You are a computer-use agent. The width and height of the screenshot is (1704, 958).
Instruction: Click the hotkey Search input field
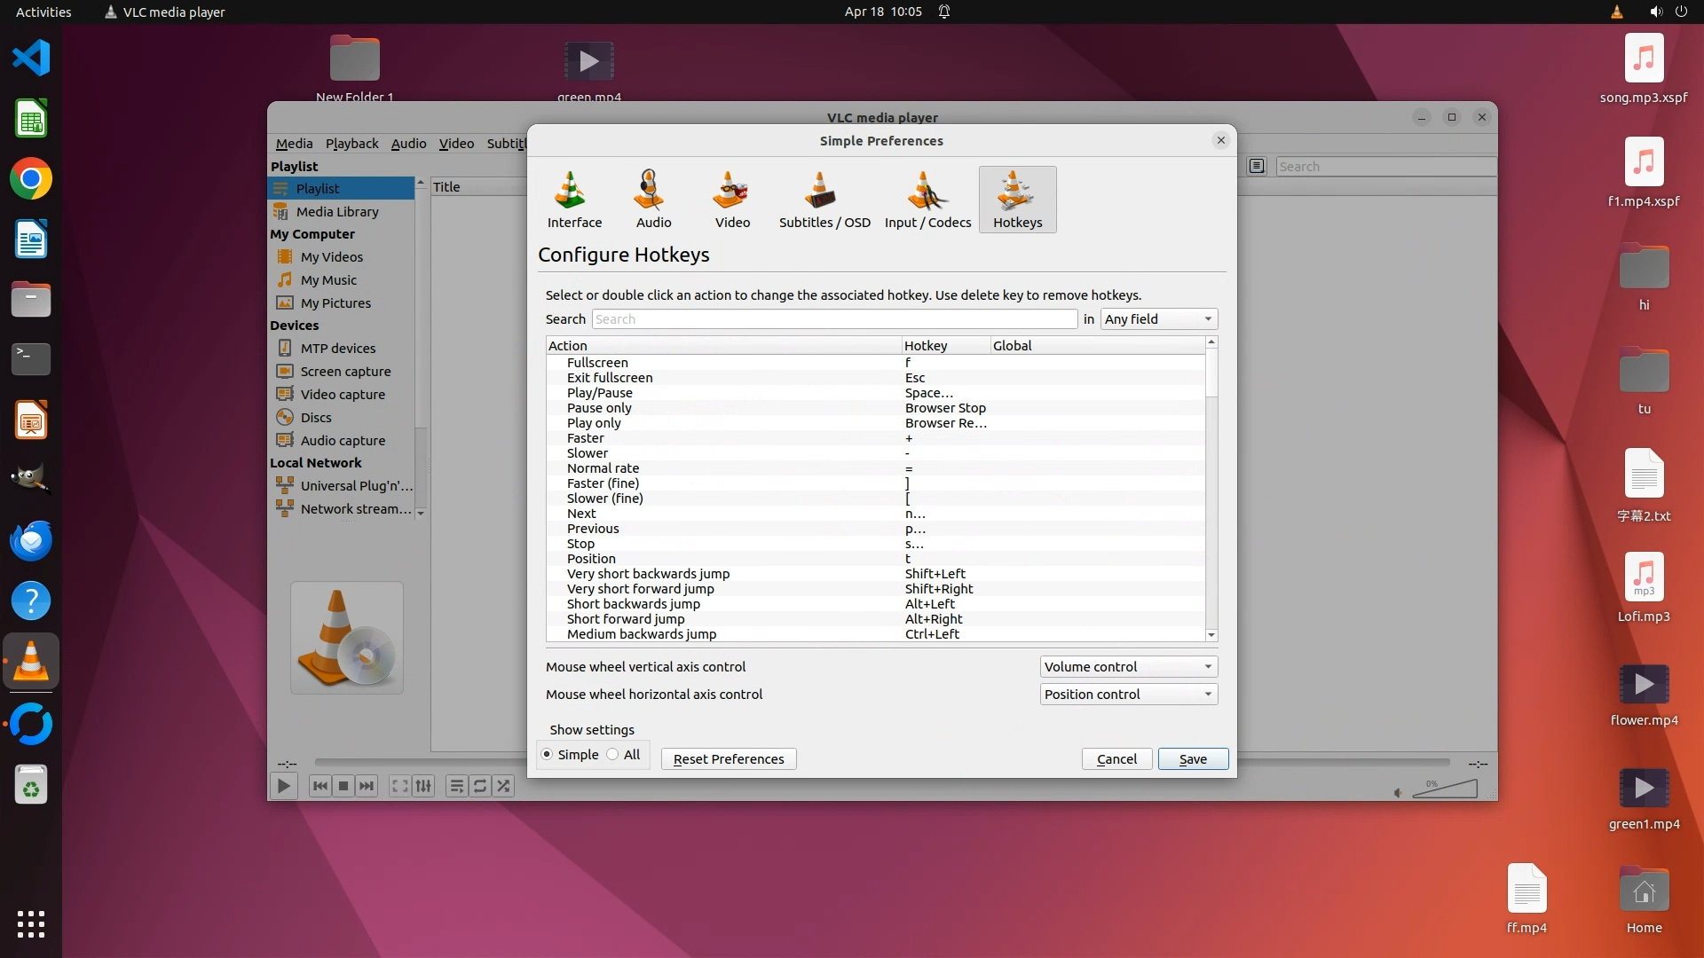[834, 319]
